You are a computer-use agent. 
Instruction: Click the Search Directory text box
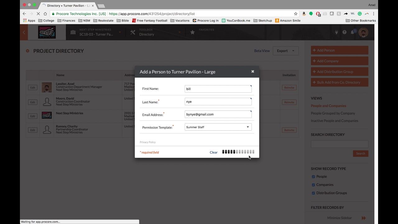[340, 144]
